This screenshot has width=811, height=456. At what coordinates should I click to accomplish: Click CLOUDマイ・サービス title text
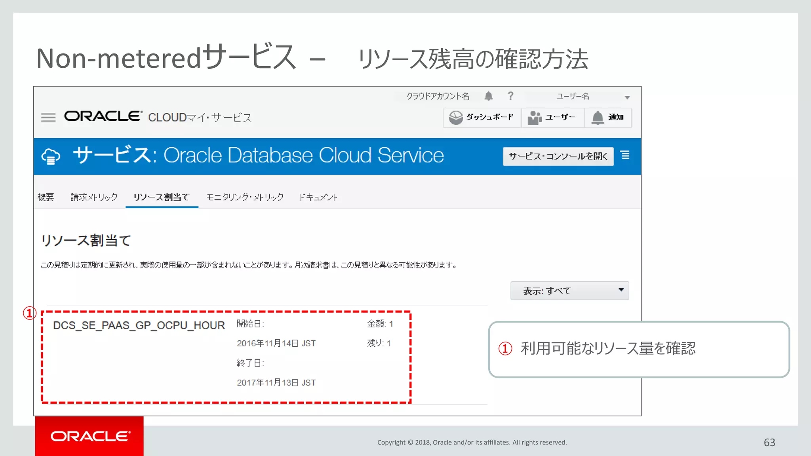coord(200,118)
